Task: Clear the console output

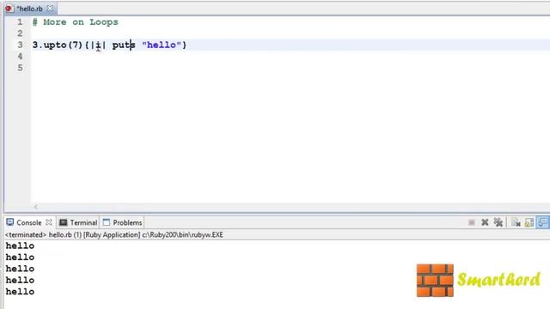Action: pos(516,222)
